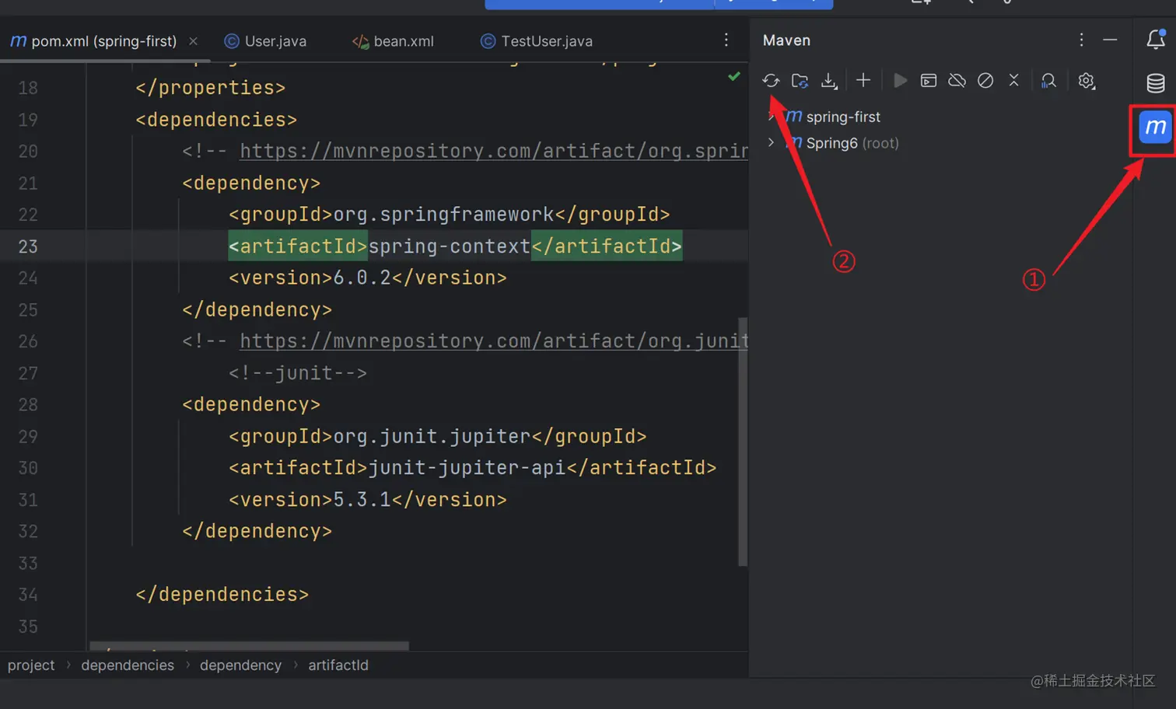Image resolution: width=1176 pixels, height=709 pixels.
Task: Select spring-first Maven project node
Action: (843, 117)
